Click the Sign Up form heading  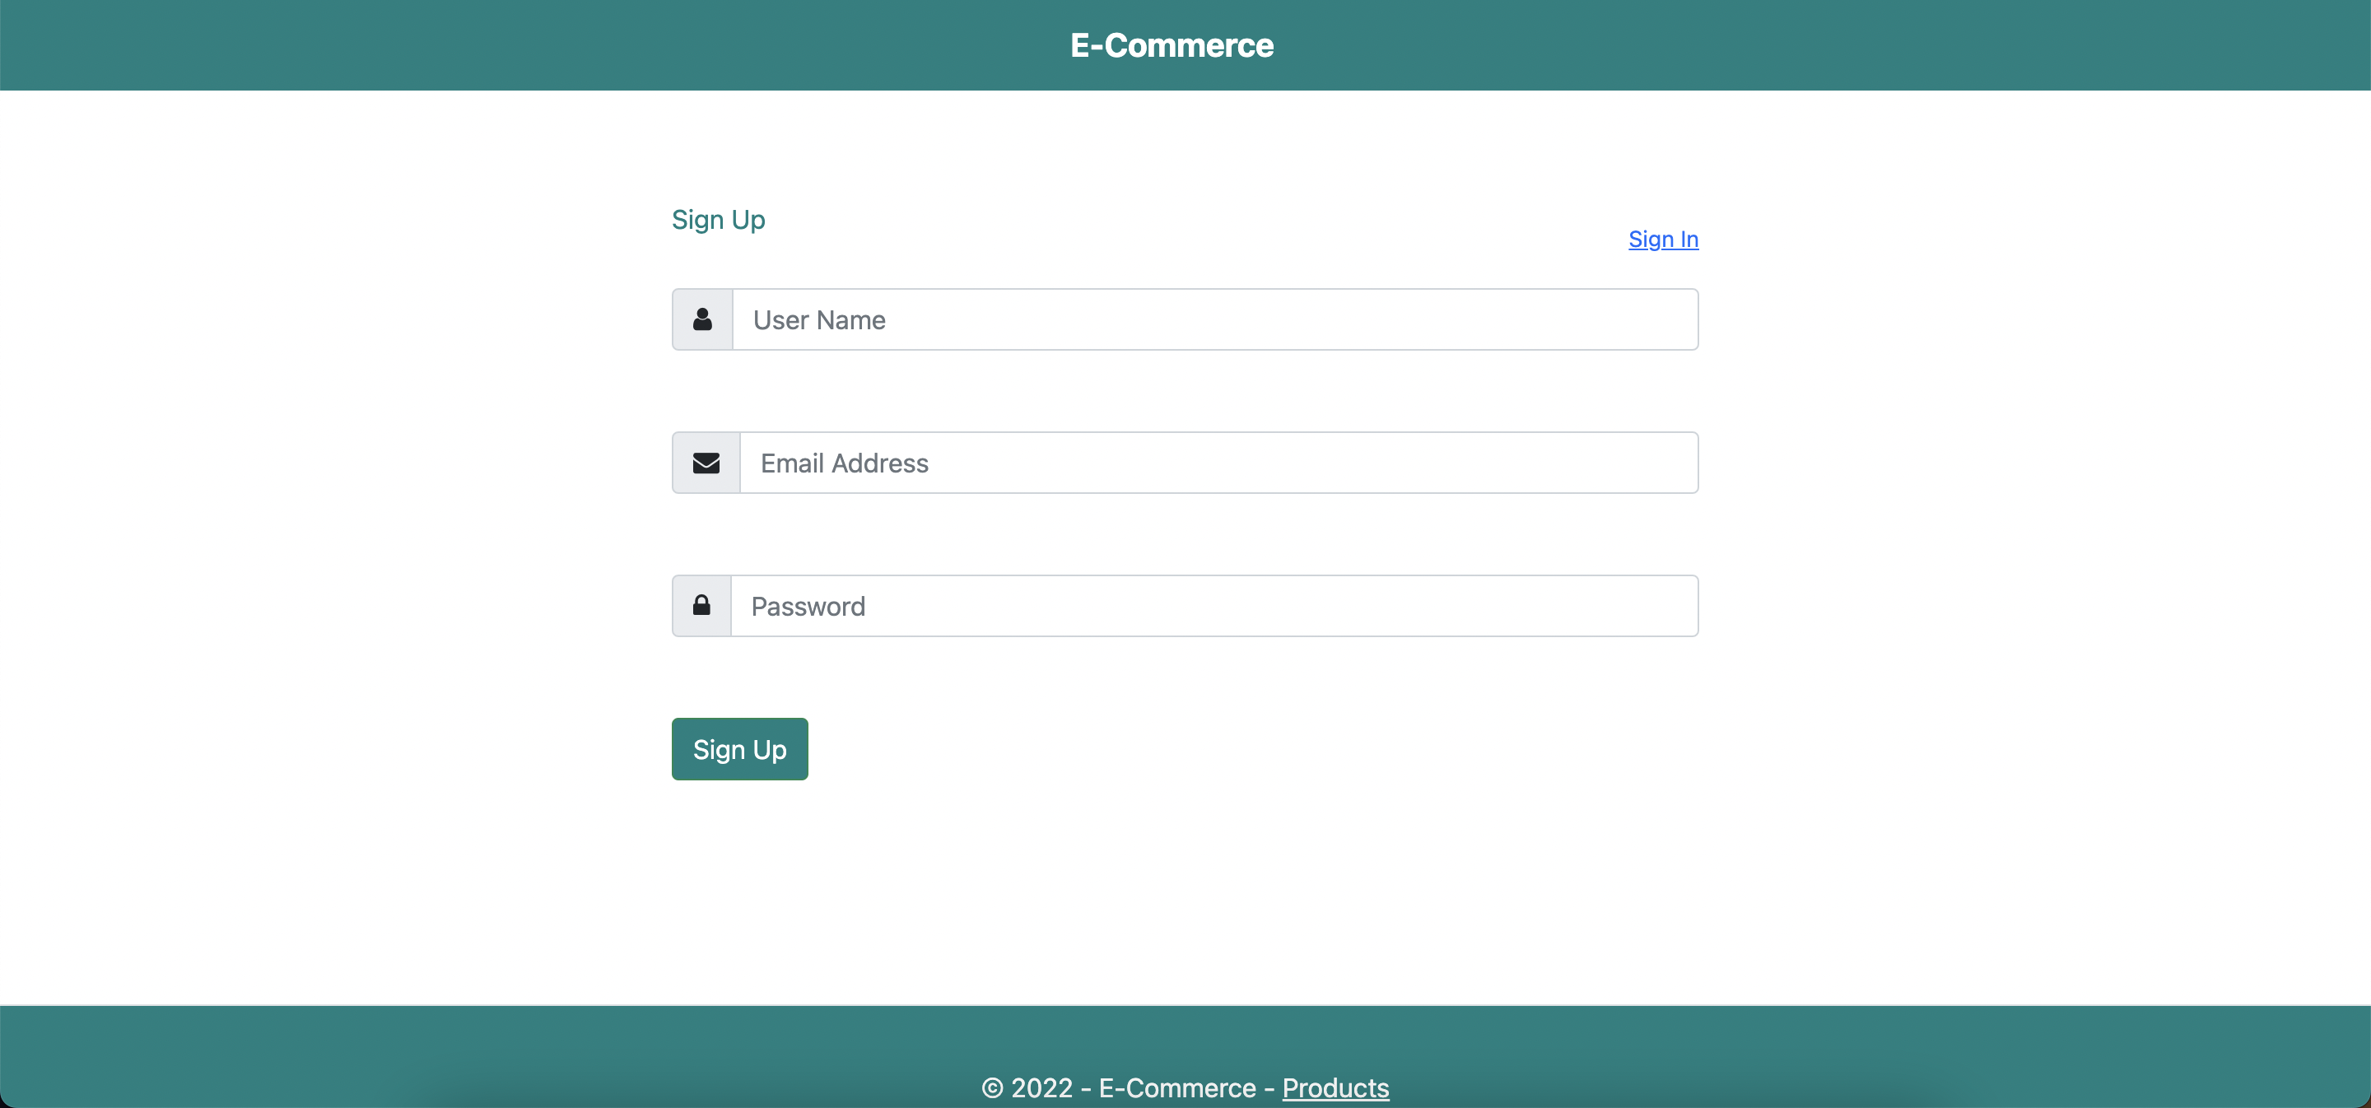718,220
